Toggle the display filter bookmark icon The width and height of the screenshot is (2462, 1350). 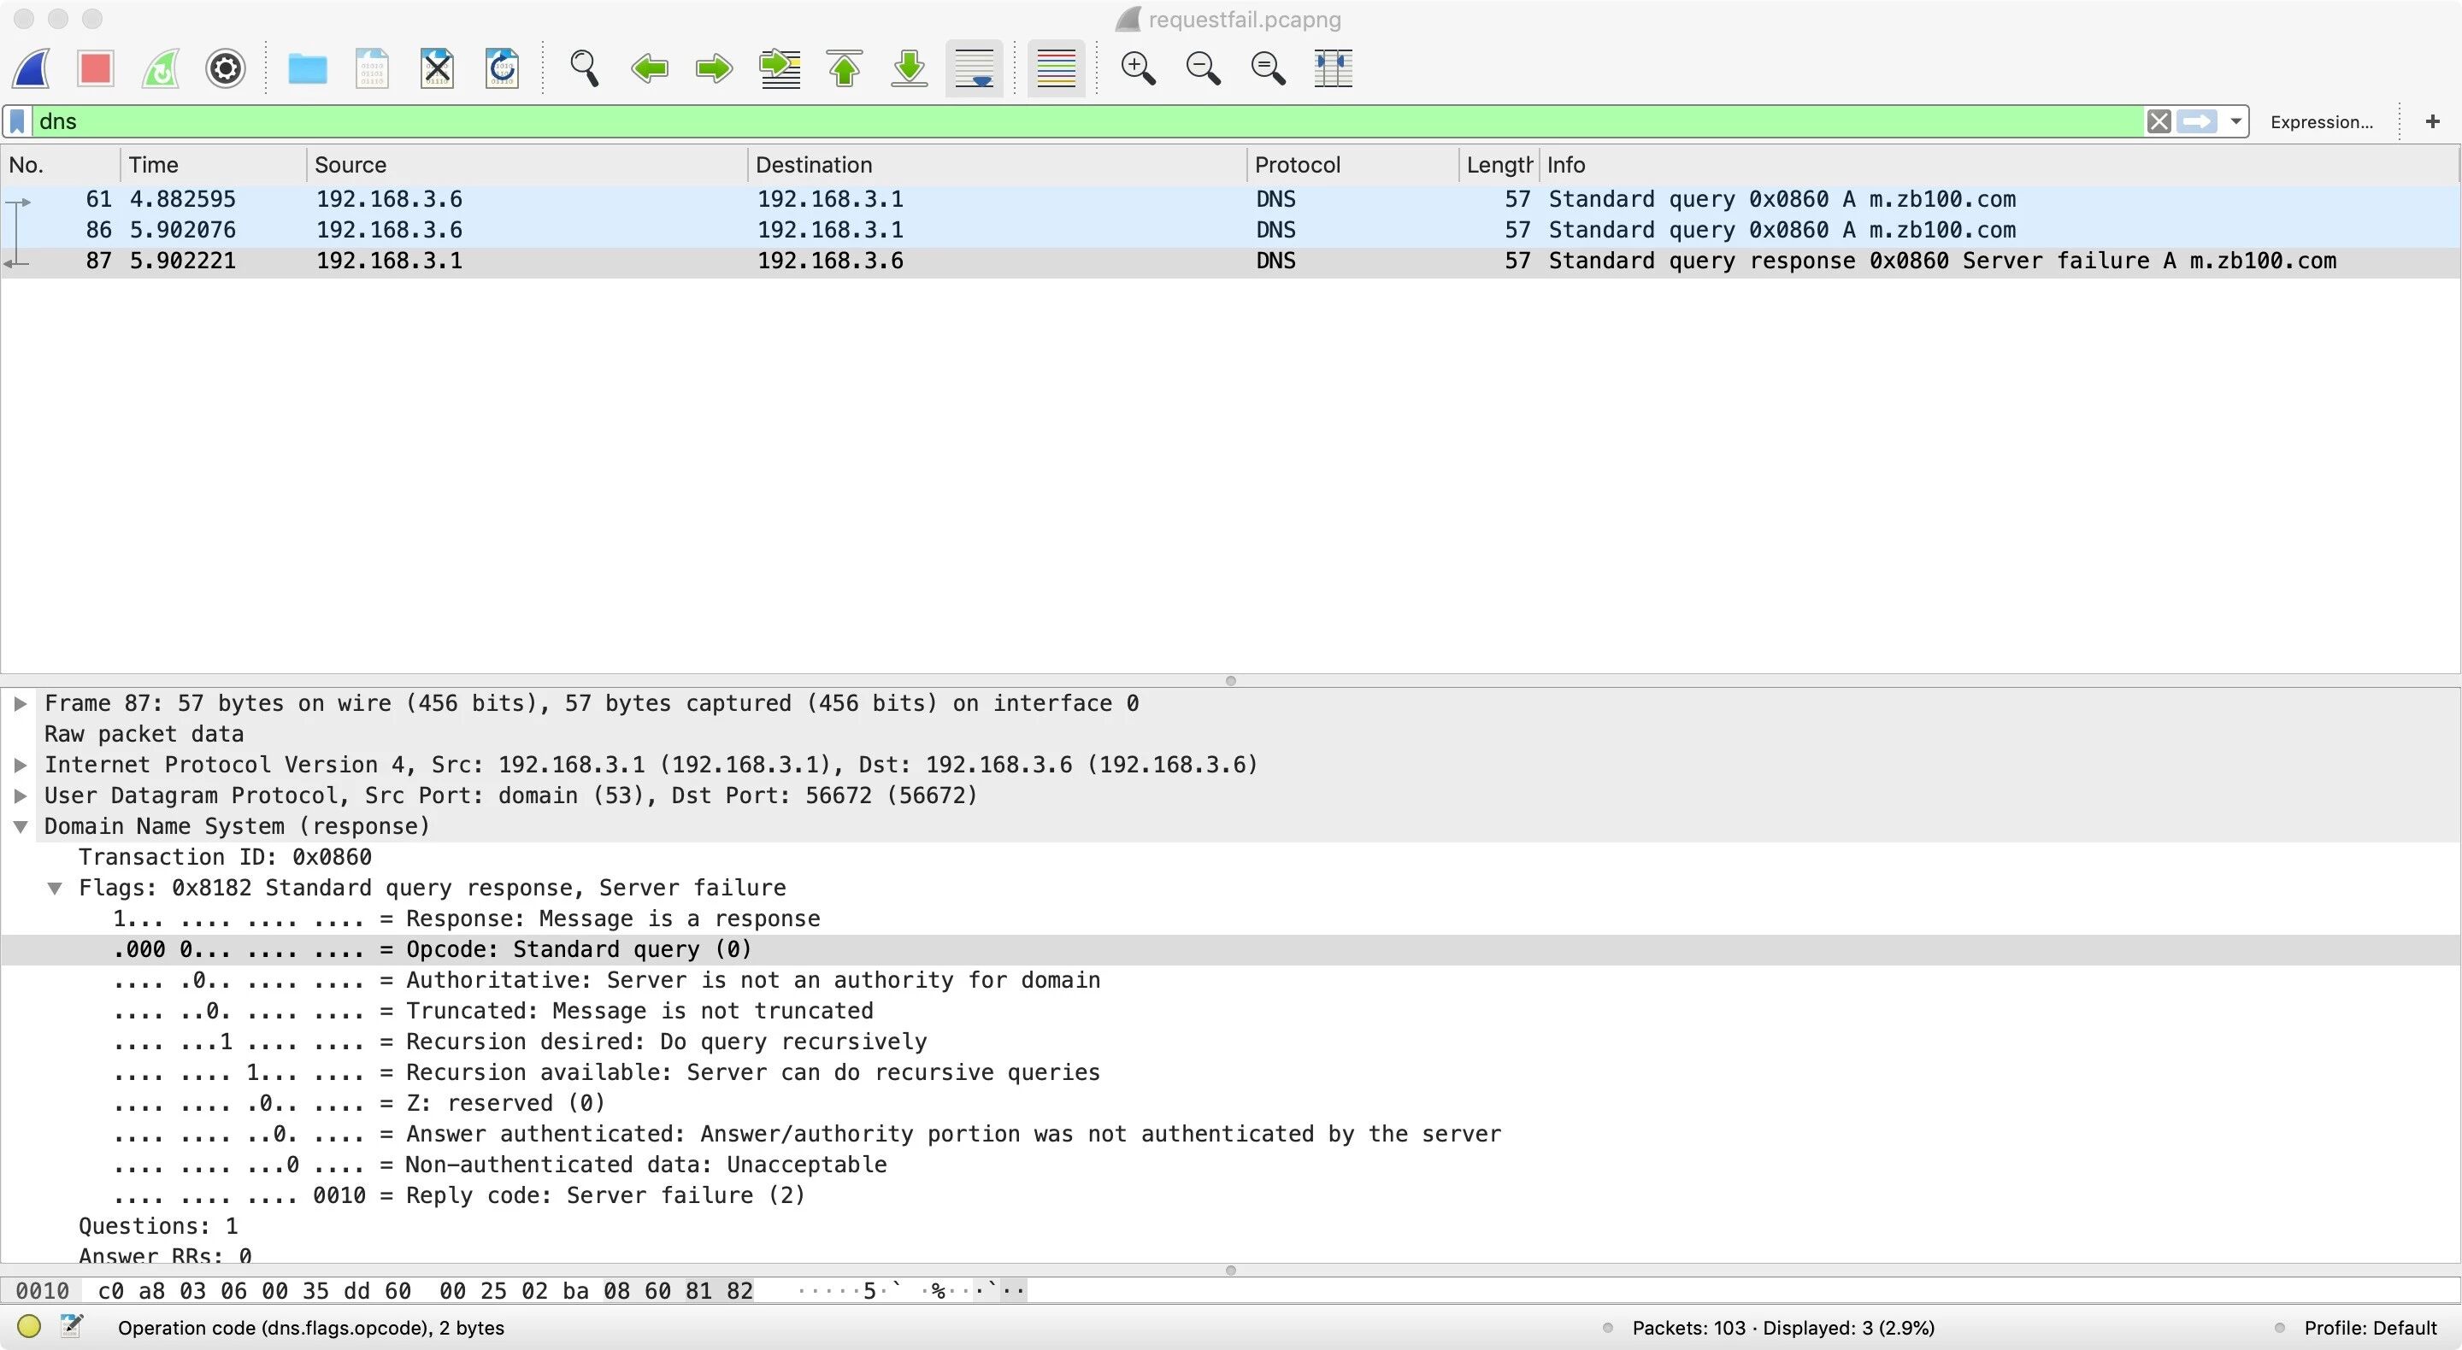[x=17, y=121]
